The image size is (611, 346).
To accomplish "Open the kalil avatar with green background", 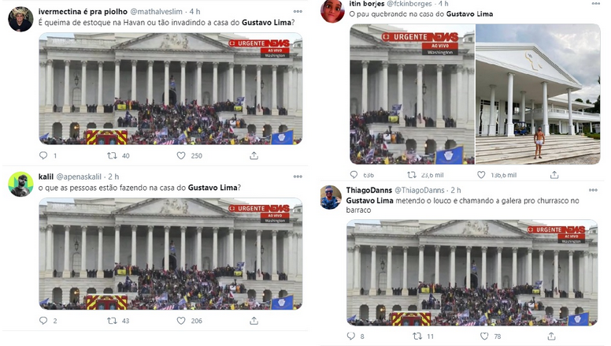I will 20,184.
